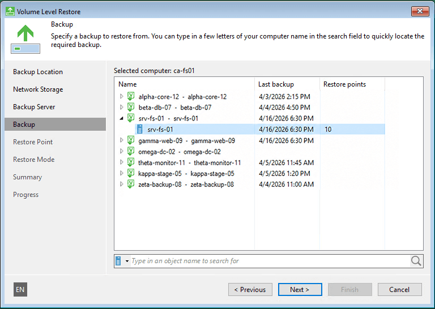
Task: Expand the omega-dc-02 tree node
Action: [122, 151]
